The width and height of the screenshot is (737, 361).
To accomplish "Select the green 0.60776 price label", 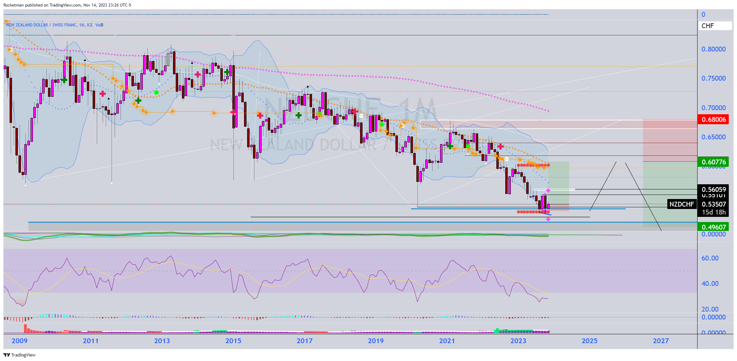I will click(713, 162).
